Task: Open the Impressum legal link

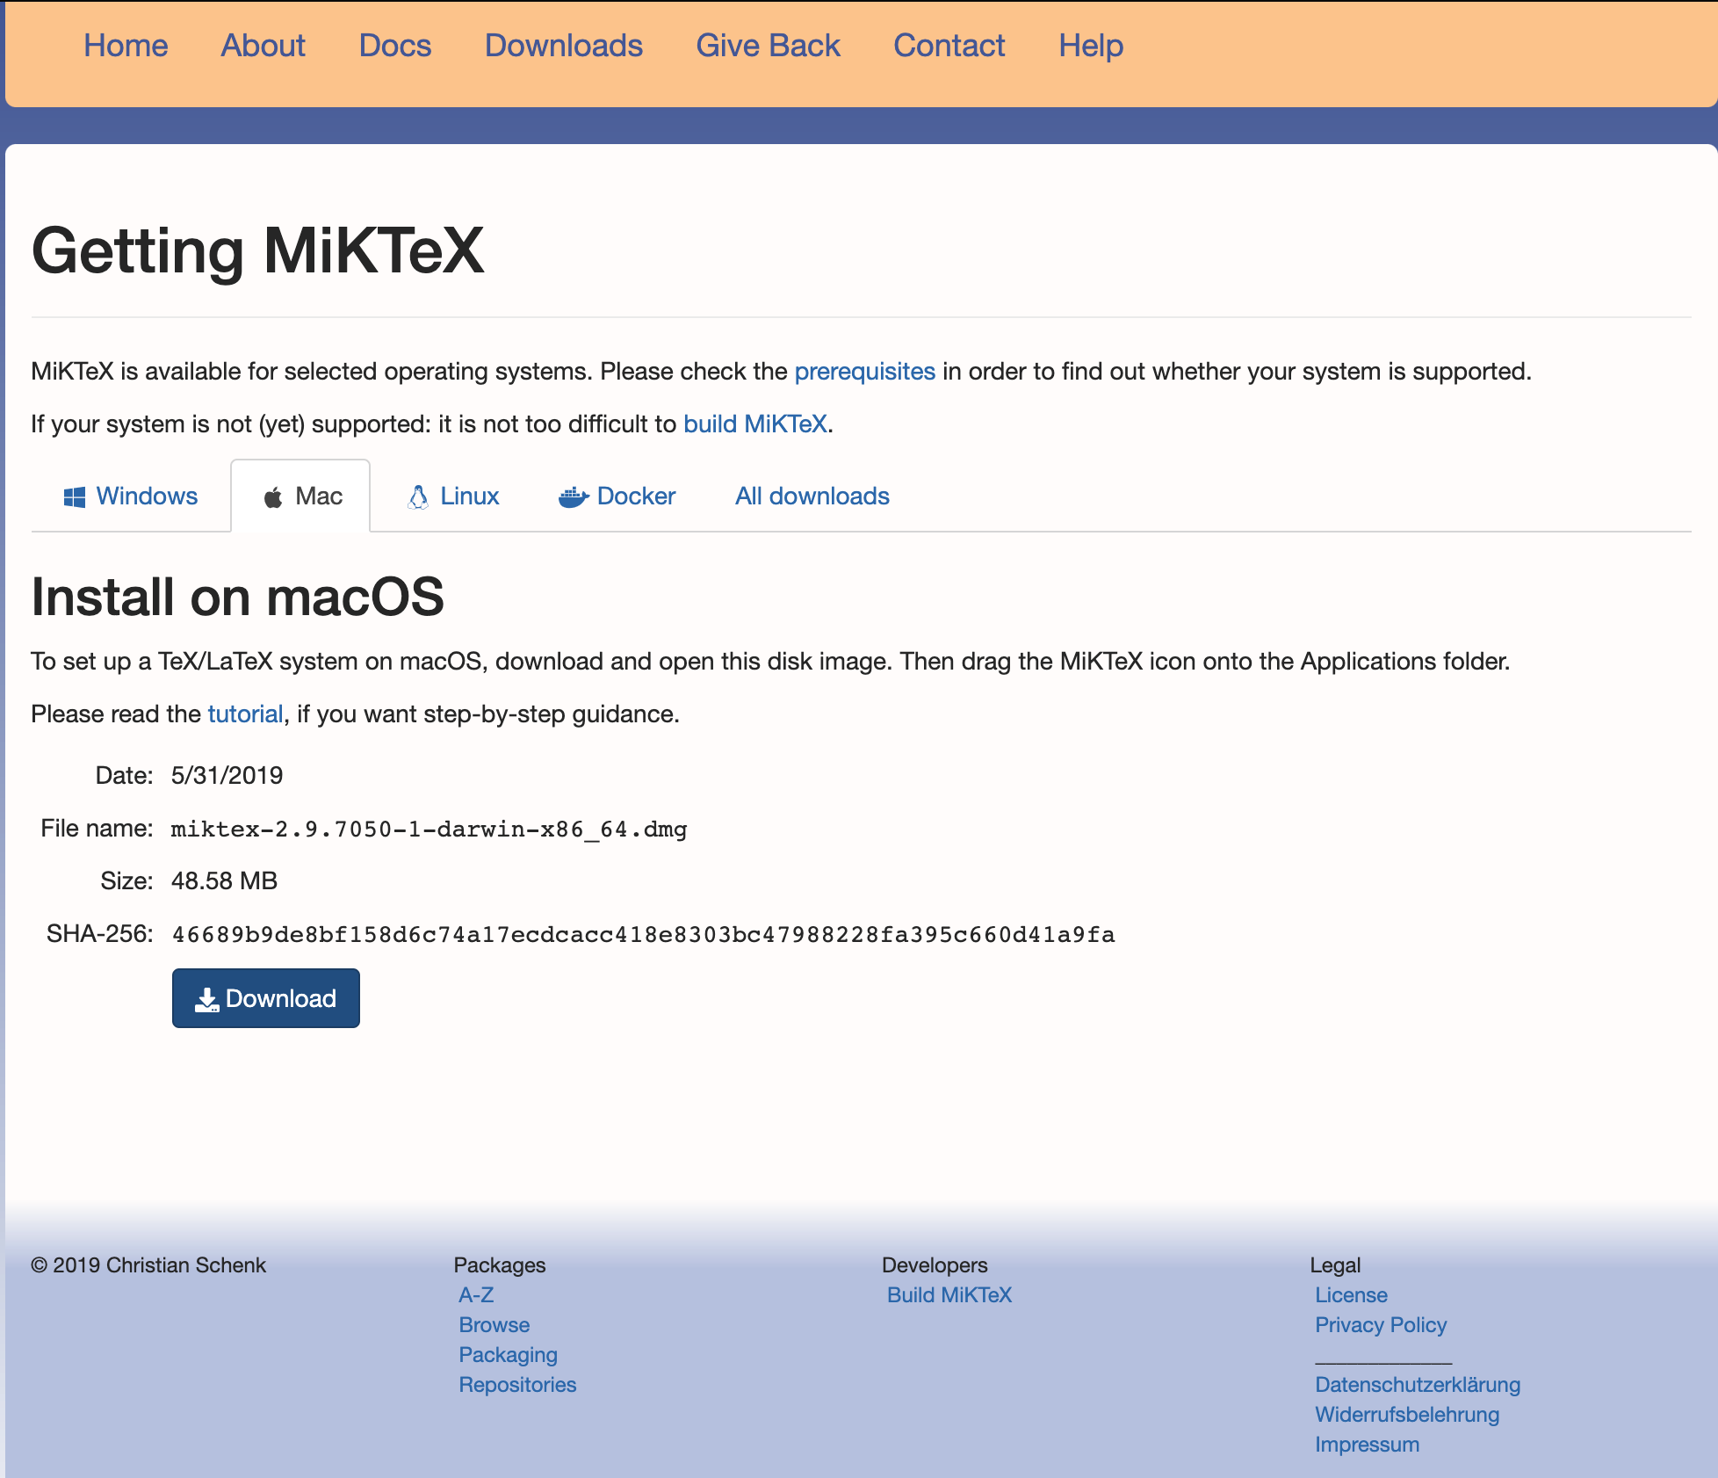Action: click(x=1367, y=1445)
